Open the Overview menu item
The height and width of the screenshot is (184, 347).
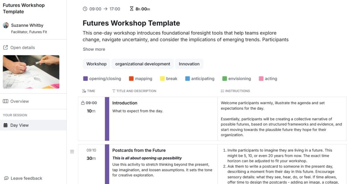[19, 101]
